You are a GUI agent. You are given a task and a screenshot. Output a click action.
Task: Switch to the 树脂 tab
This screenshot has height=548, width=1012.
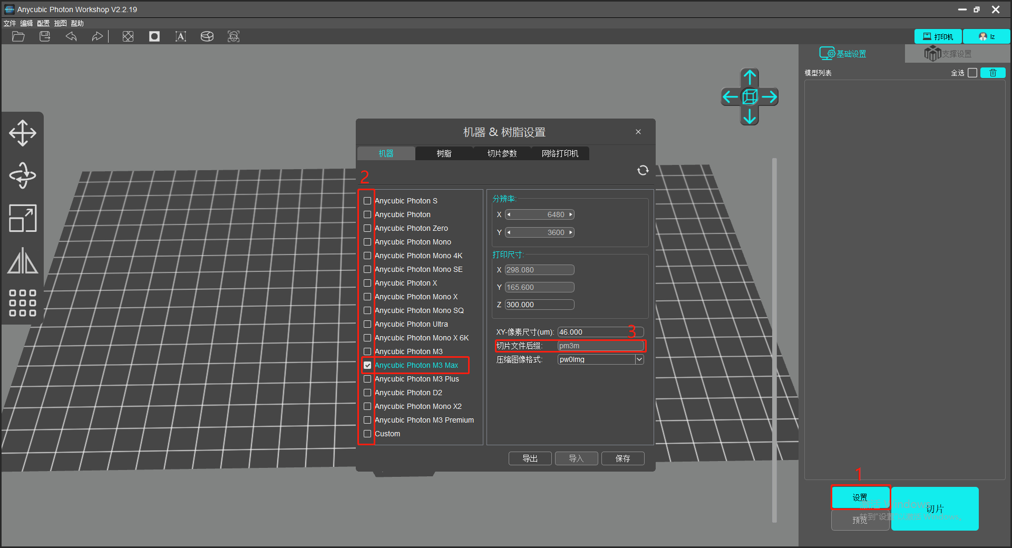(444, 153)
